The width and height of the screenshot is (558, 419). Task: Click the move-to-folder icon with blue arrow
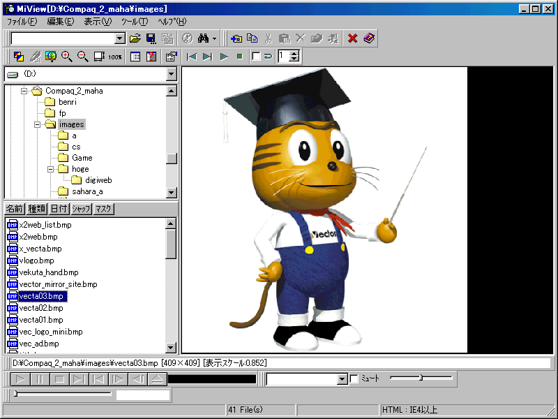click(x=236, y=38)
